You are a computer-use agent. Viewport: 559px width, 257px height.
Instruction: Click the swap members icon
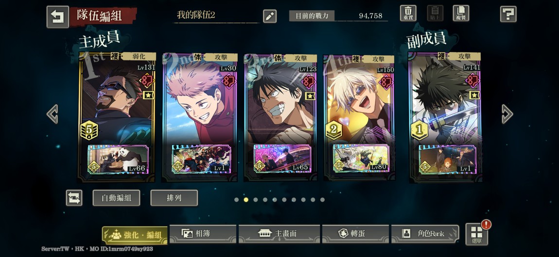[74, 198]
